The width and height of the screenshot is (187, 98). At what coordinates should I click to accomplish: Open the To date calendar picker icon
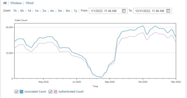point(168,11)
